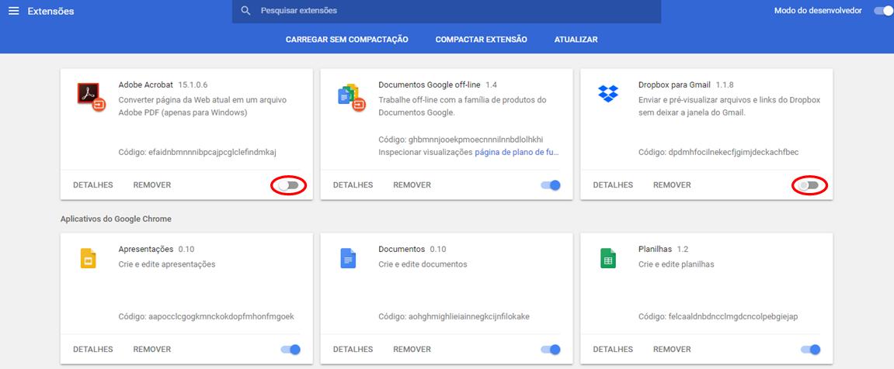The width and height of the screenshot is (894, 369).
Task: Click the Adobe Acrobat extension icon
Action: tap(91, 96)
